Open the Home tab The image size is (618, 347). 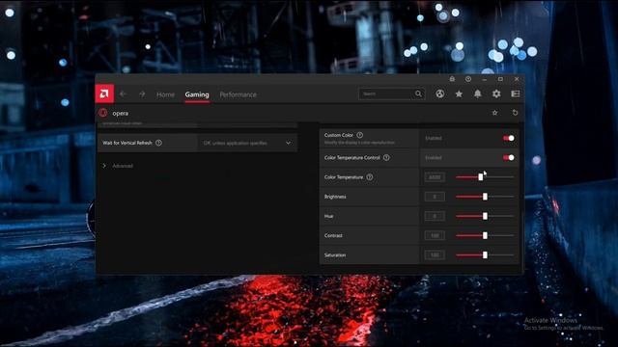coord(165,94)
